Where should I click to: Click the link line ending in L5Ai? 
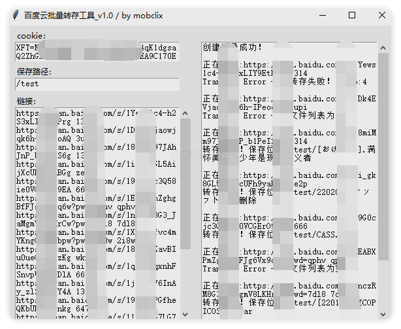pos(96,164)
